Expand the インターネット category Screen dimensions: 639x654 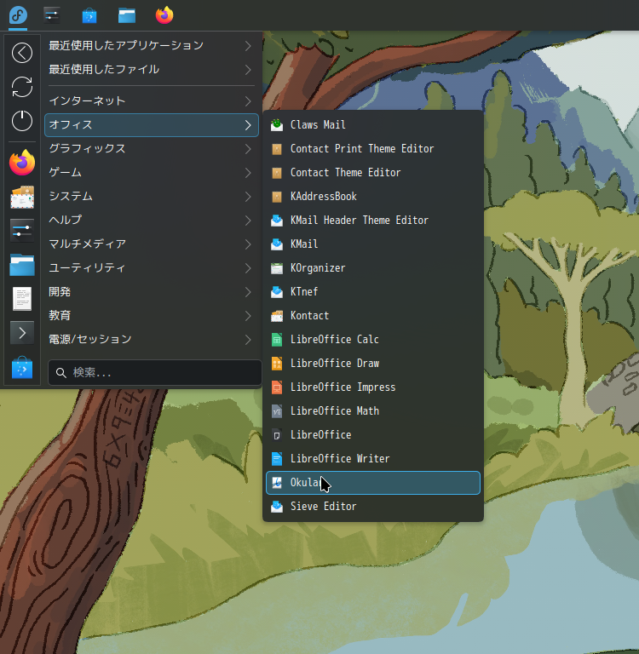point(151,101)
